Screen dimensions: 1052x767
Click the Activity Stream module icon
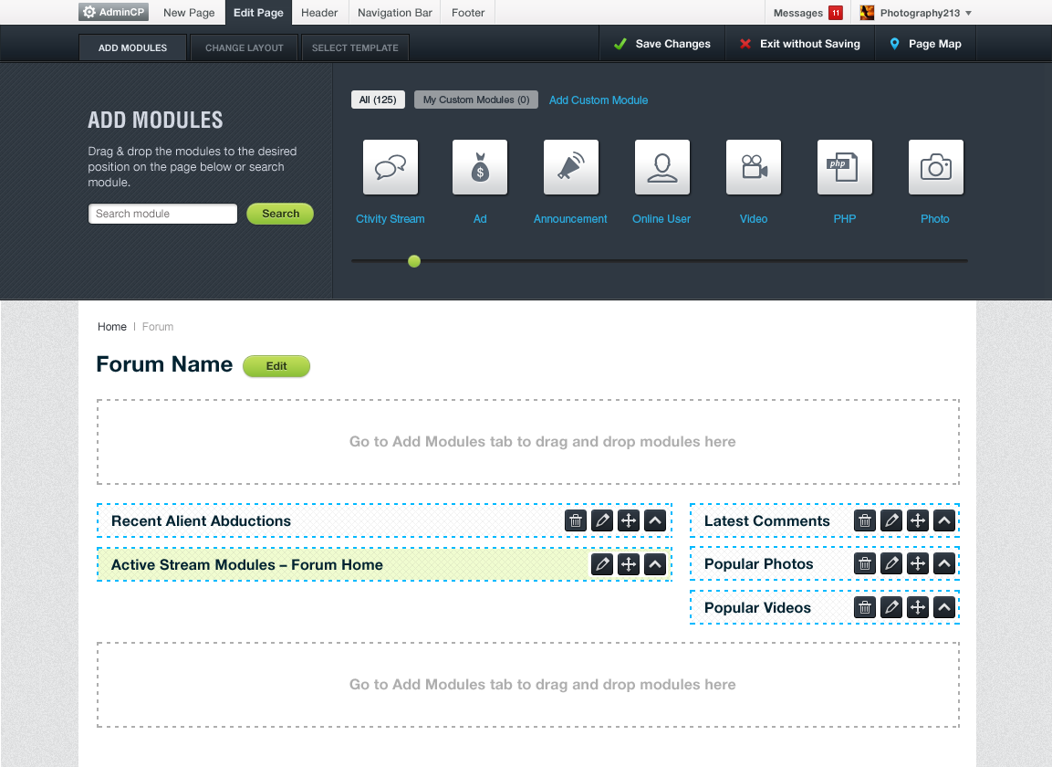[391, 167]
